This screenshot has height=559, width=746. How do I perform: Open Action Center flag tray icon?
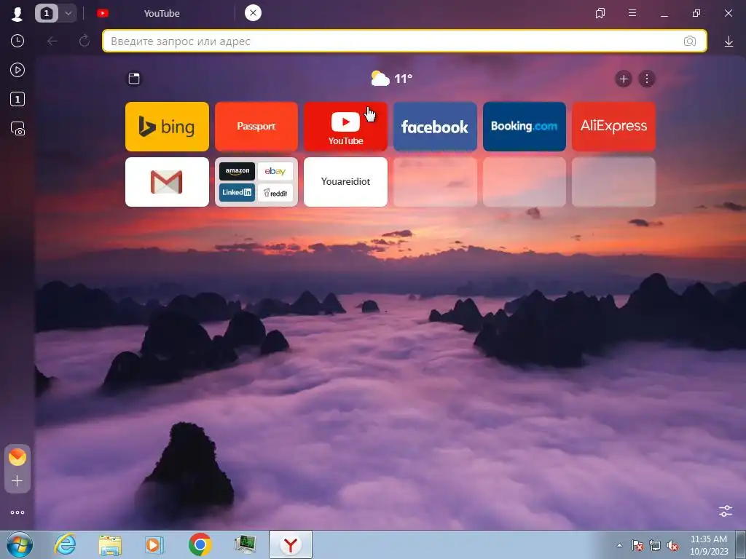[637, 545]
